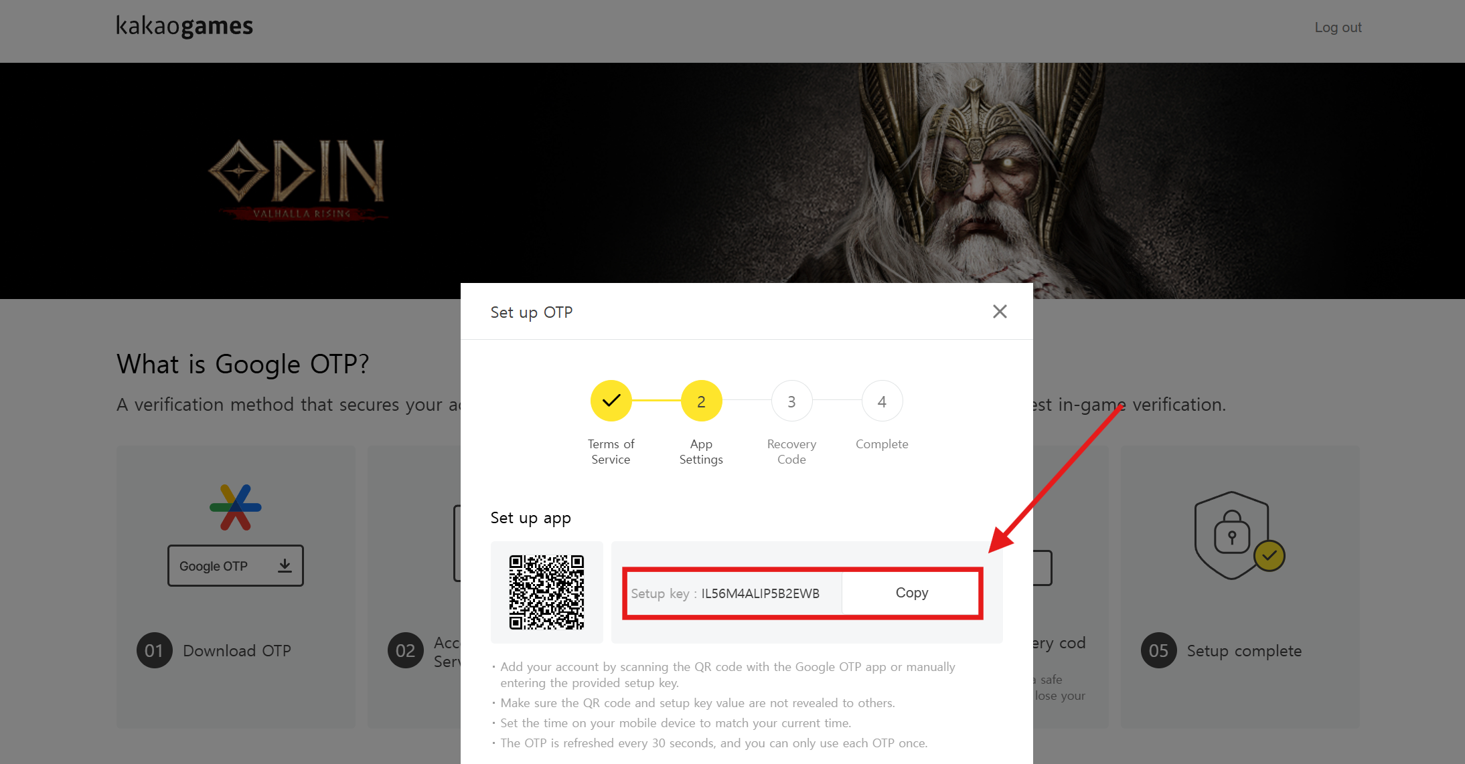This screenshot has height=764, width=1465.
Task: Click note about scanning QR code
Action: click(x=727, y=674)
